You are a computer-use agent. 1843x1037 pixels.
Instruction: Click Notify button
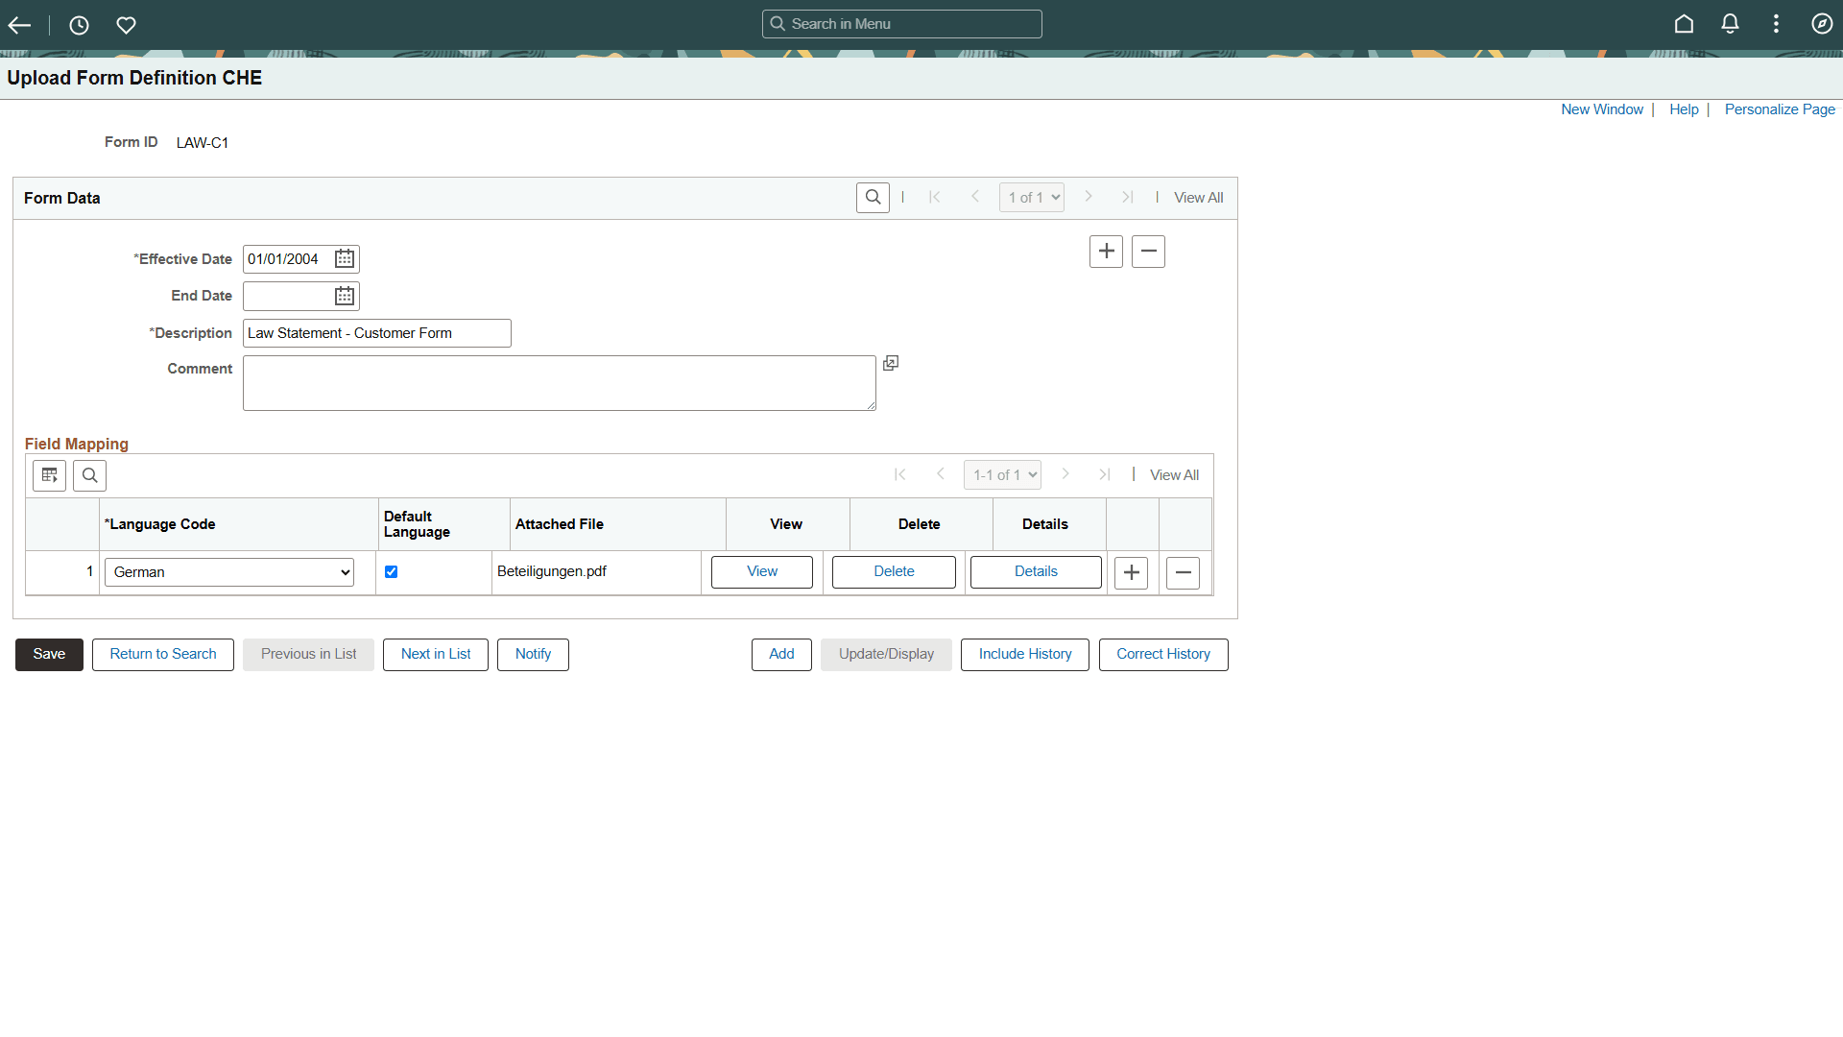[533, 655]
